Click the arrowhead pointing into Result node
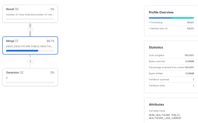This screenshot has width=198, height=123. (x=30, y=24)
